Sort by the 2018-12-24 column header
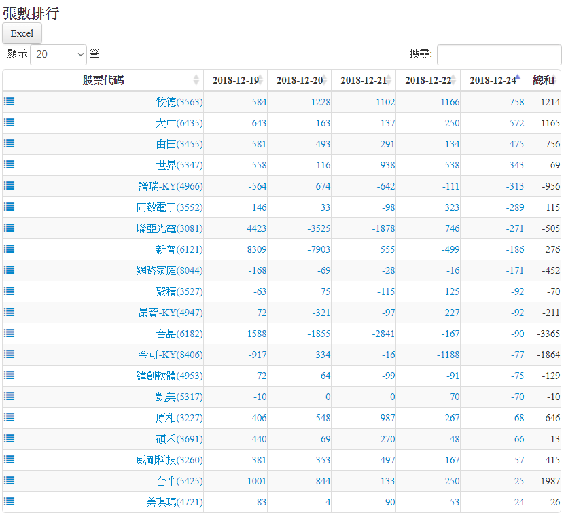Image resolution: width=566 pixels, height=515 pixels. (493, 80)
